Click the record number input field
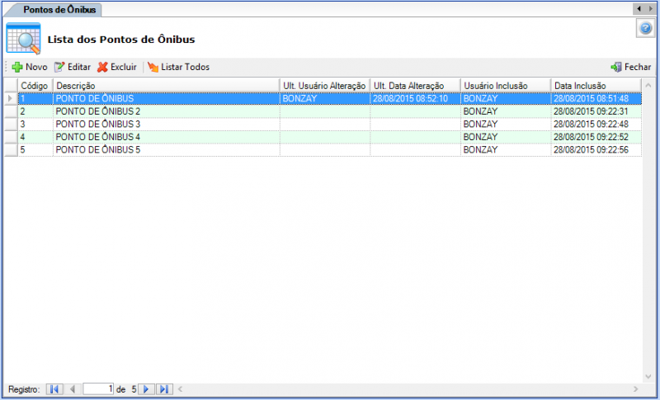Image resolution: width=660 pixels, height=400 pixels. (98, 388)
